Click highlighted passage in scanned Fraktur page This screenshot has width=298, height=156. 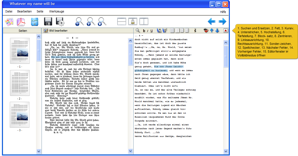[73, 57]
